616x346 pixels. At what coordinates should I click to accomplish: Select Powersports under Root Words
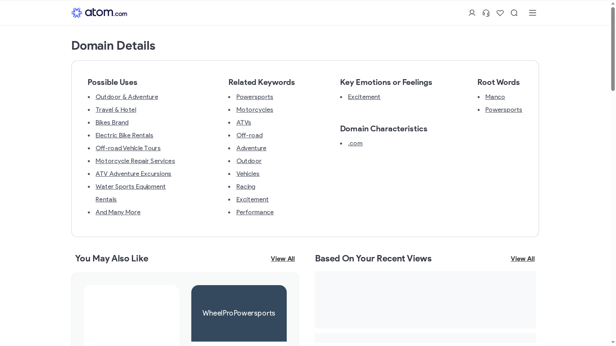(504, 110)
